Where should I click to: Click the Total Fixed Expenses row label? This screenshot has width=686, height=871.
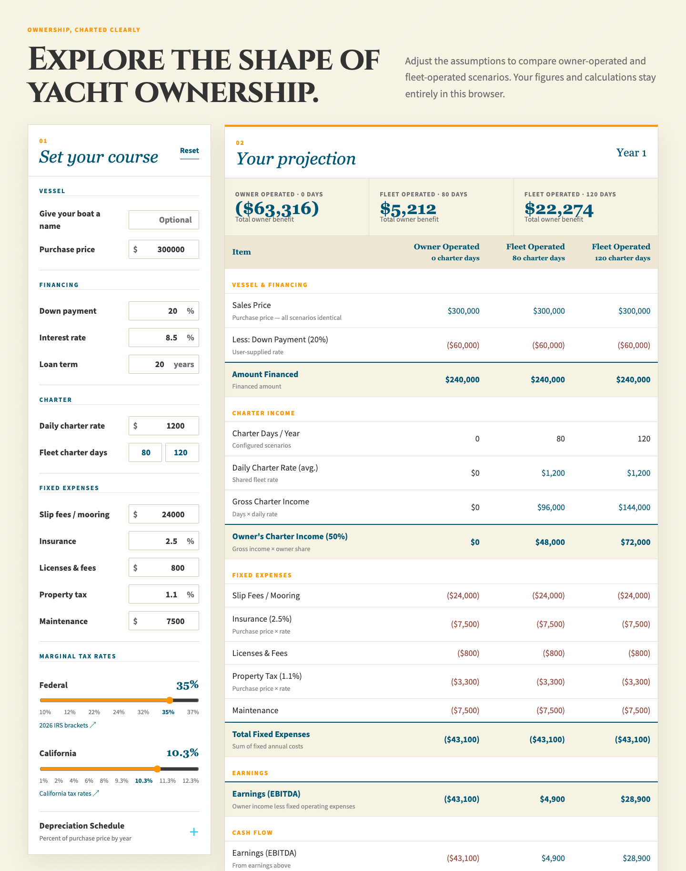click(271, 734)
